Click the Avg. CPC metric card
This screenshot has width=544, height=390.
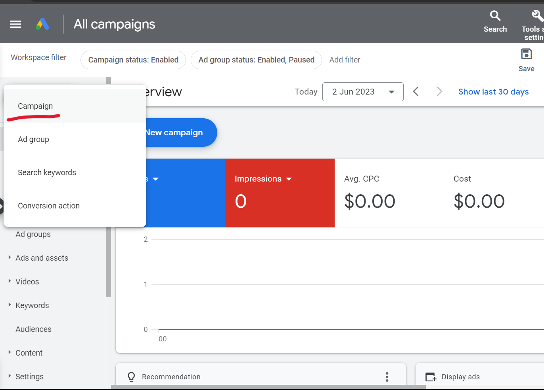coord(389,193)
